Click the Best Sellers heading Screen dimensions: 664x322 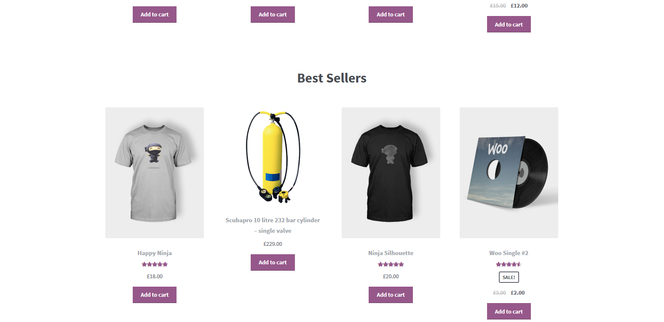pos(332,78)
